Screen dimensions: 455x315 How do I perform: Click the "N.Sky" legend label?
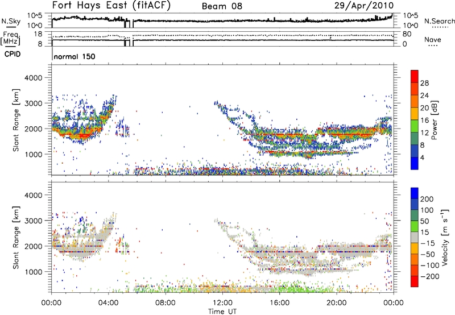click(11, 21)
